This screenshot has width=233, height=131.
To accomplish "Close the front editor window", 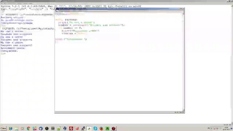I will point(183,9).
